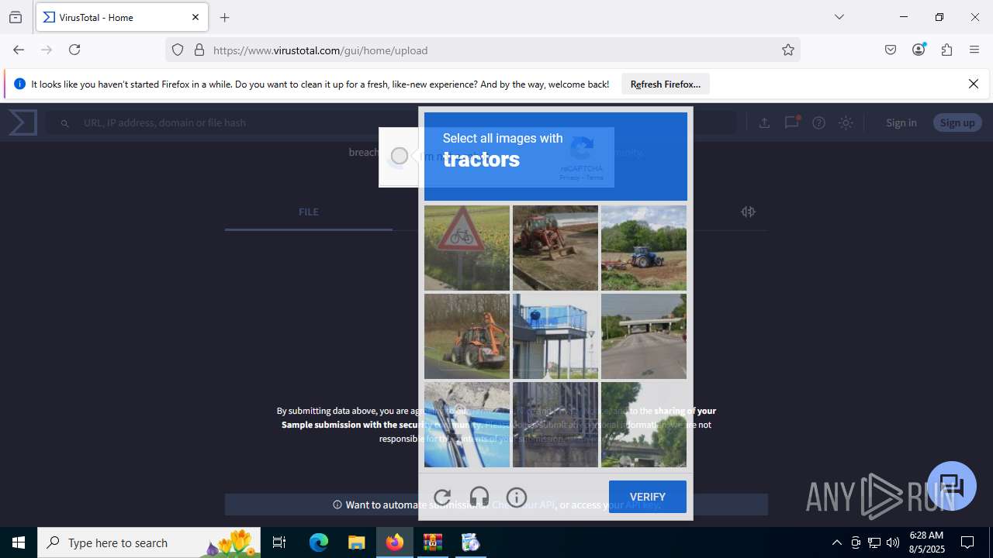Viewport: 993px width, 558px height.
Task: Select the blue tractor in field tile
Action: (644, 248)
